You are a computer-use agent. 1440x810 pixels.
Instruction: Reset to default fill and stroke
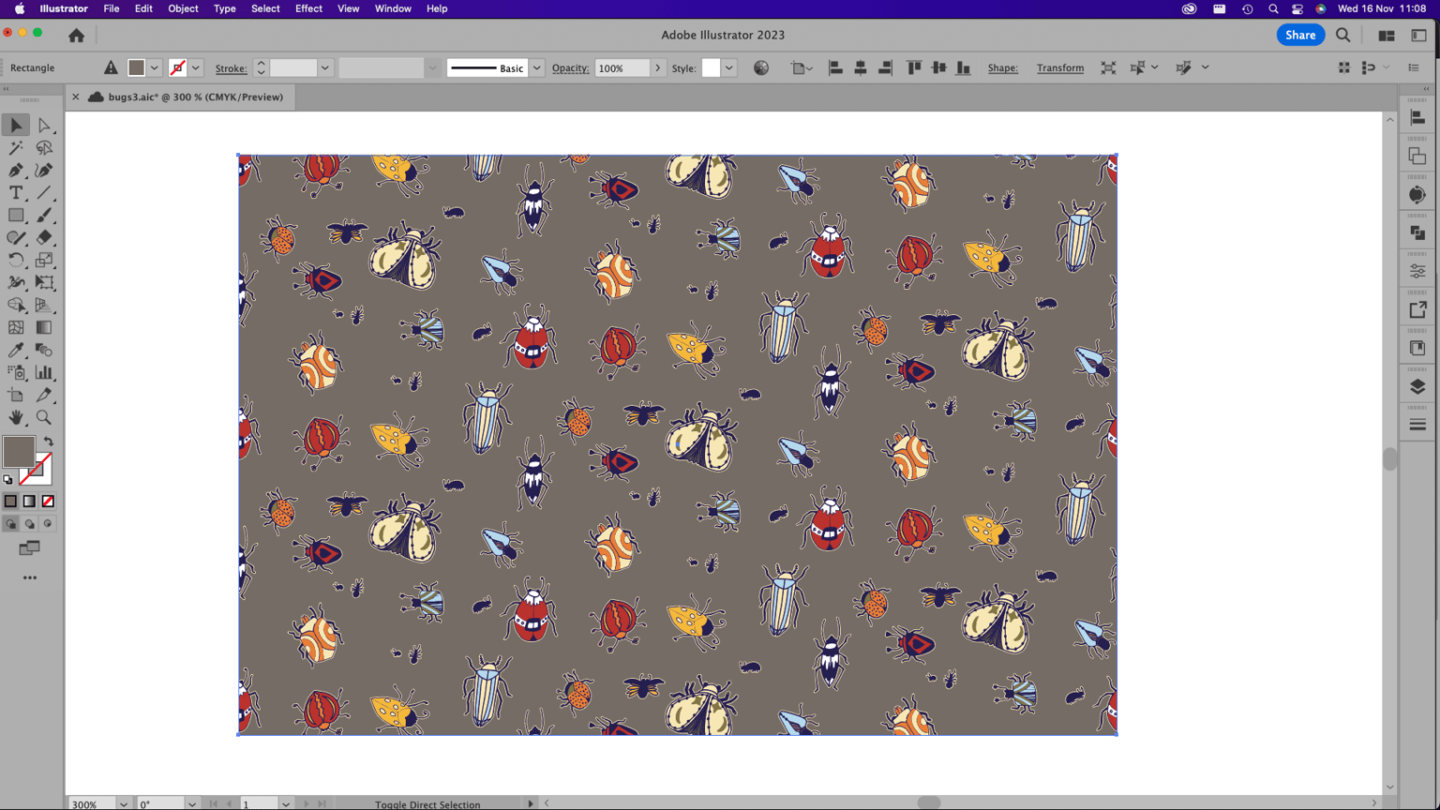[8, 480]
